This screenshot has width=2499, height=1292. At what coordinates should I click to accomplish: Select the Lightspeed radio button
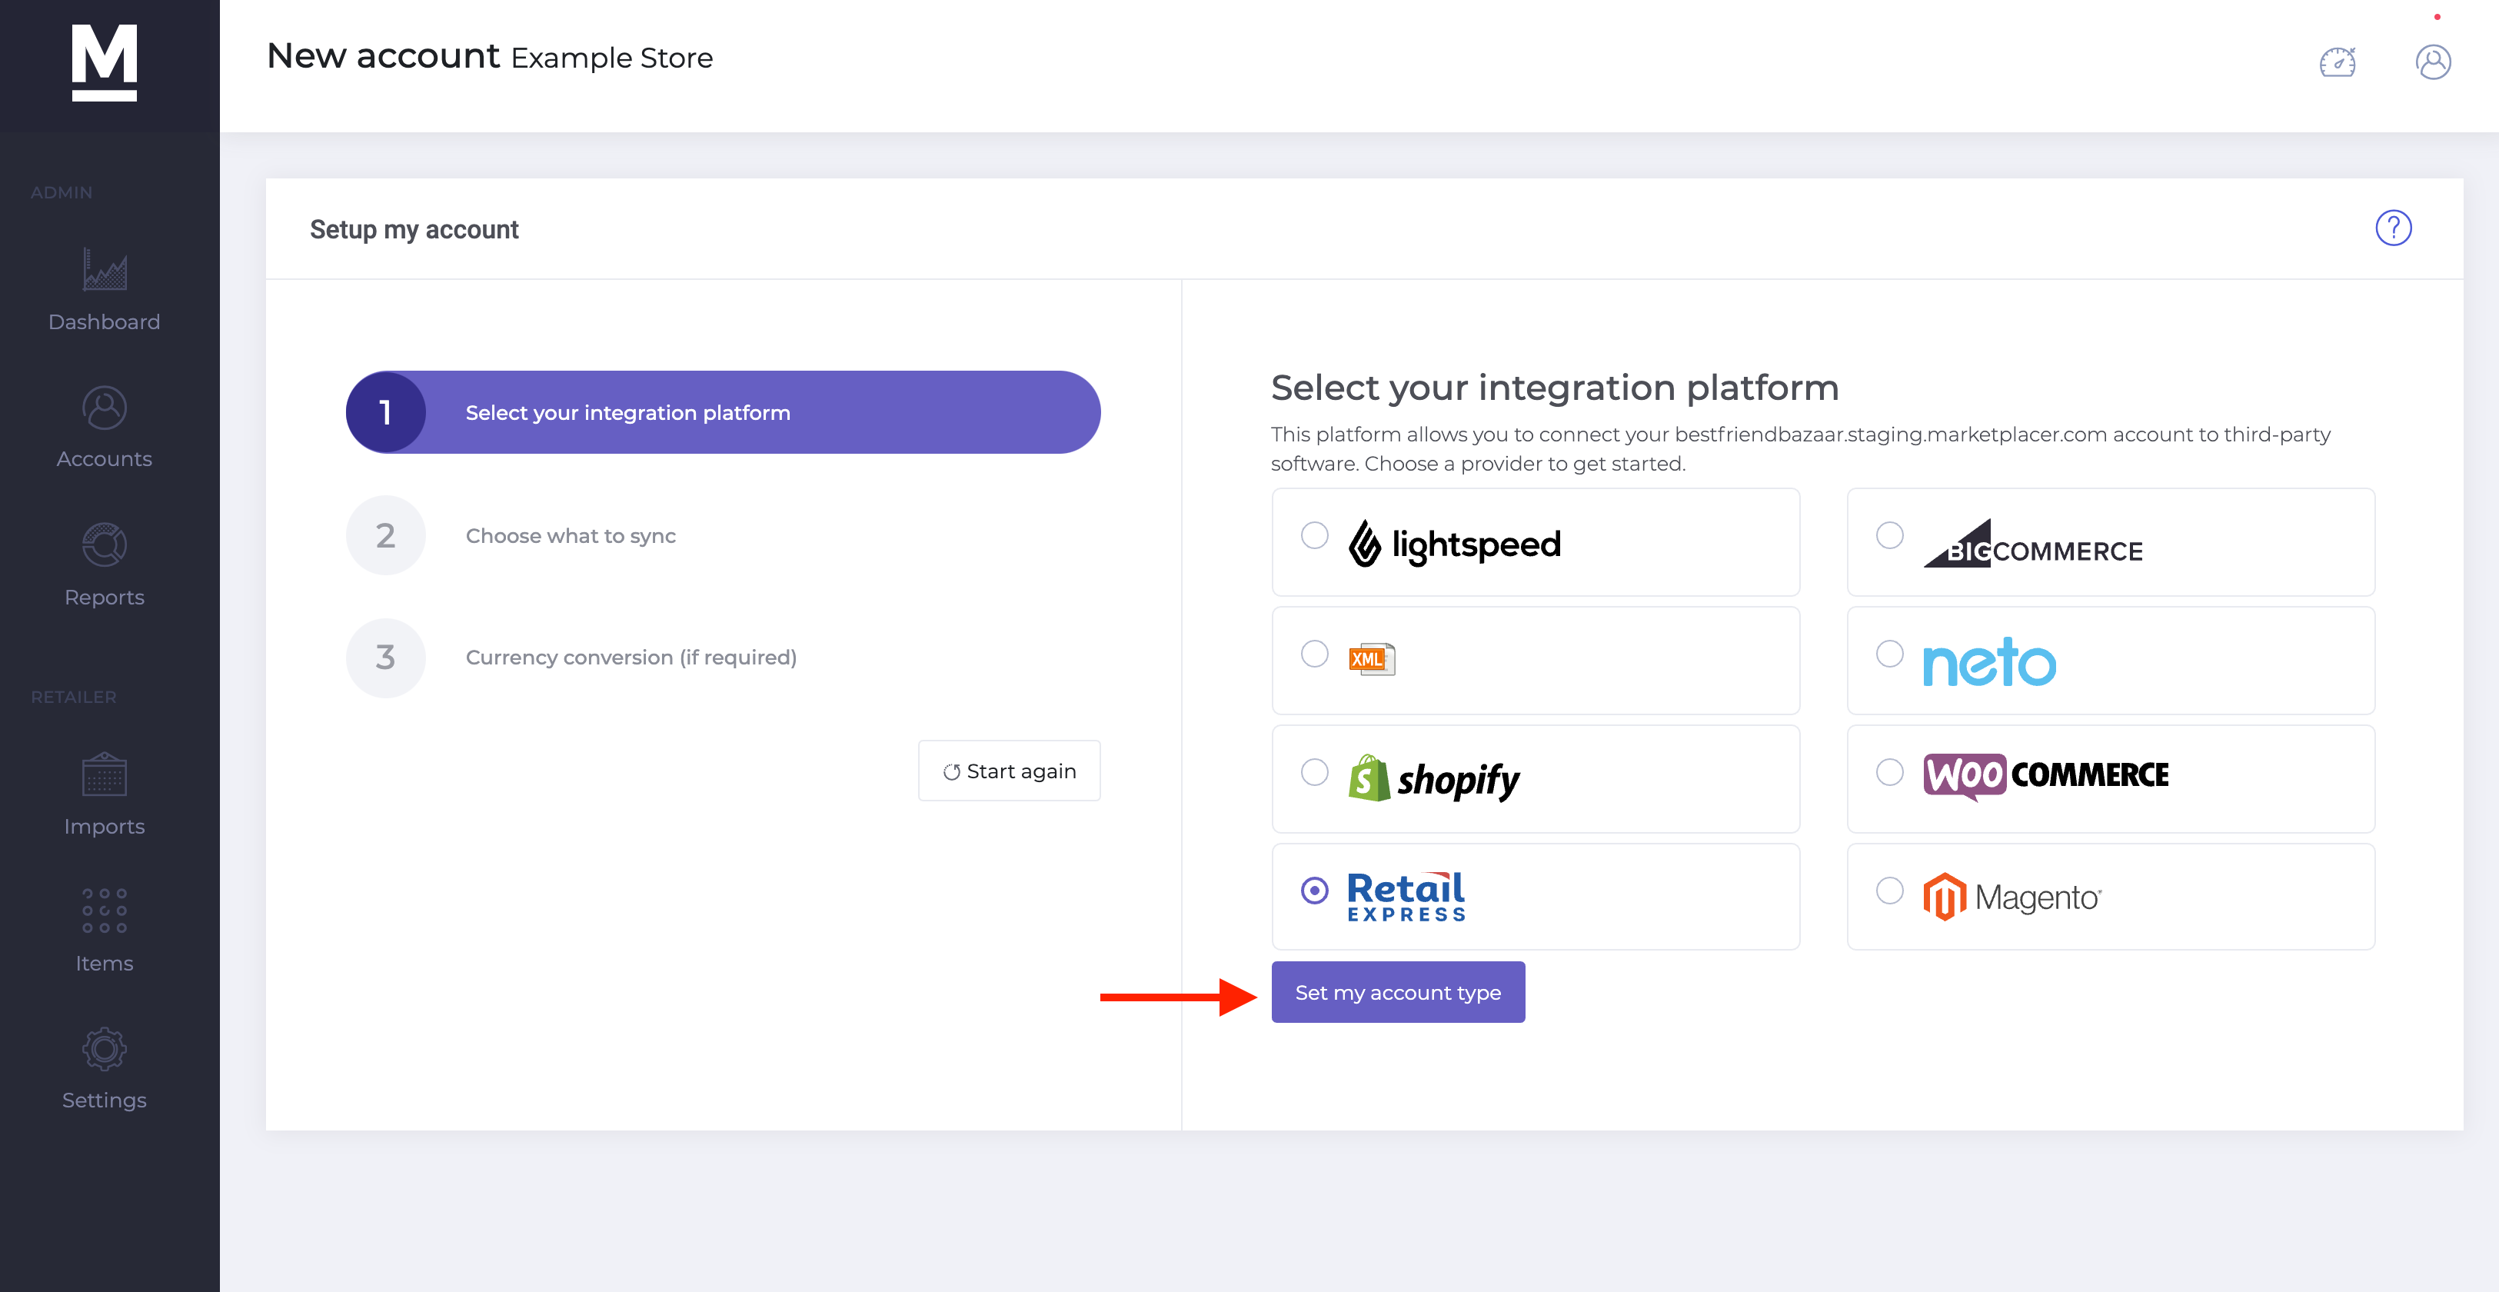[x=1315, y=535]
